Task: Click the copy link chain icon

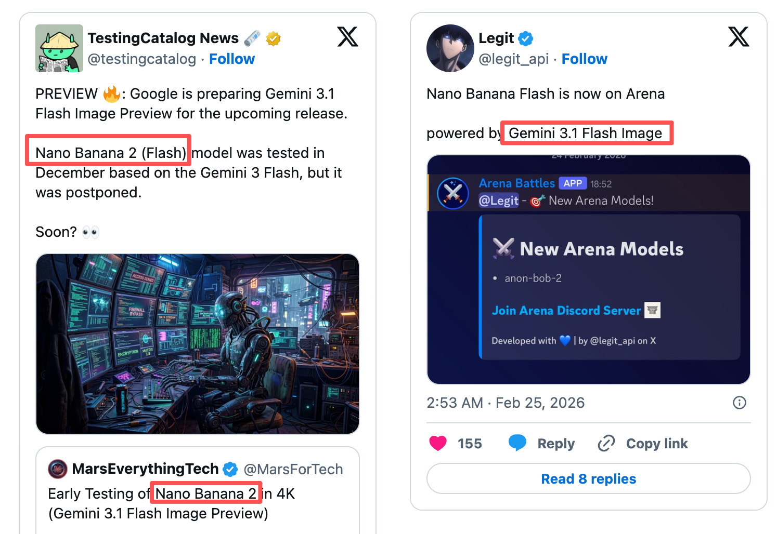Action: point(606,443)
